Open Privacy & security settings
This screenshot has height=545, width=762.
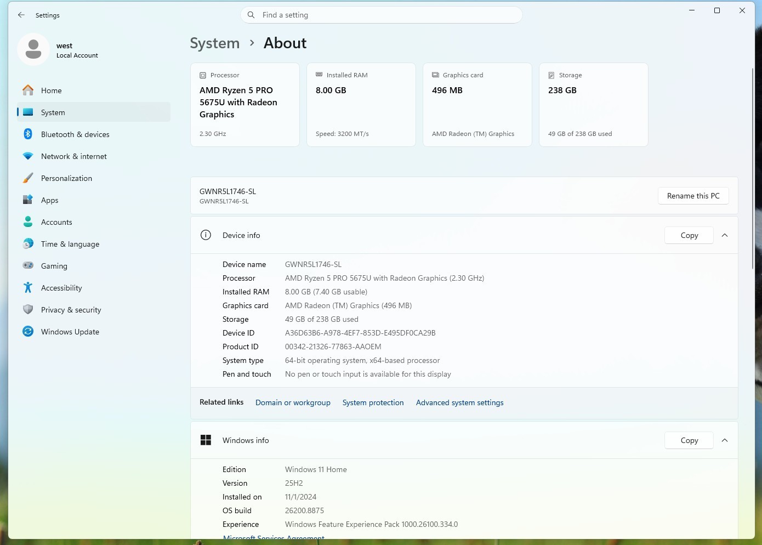coord(94,310)
